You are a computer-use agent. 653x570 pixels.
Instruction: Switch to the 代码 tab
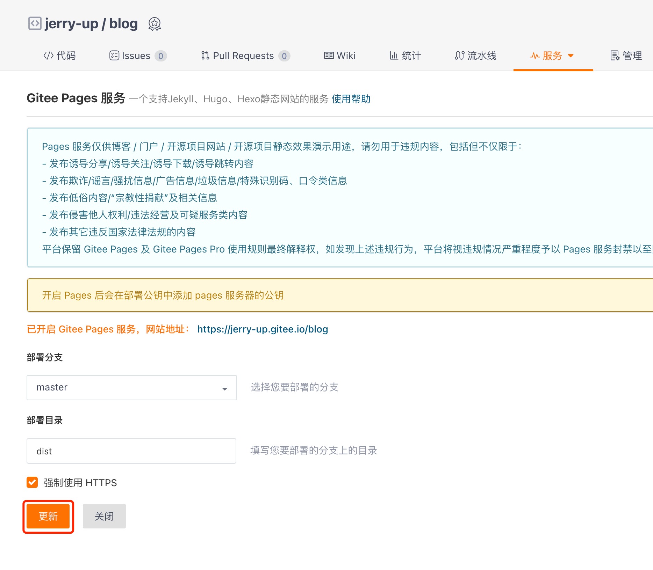coord(59,56)
